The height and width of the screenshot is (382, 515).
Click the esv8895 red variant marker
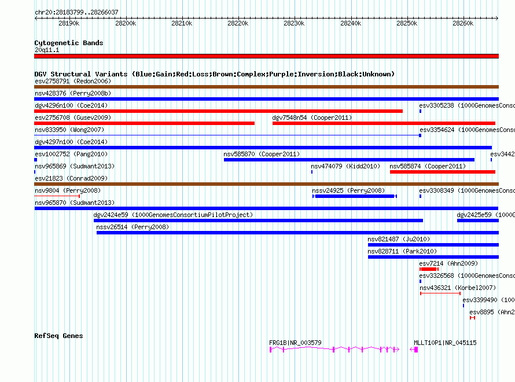coord(472,318)
